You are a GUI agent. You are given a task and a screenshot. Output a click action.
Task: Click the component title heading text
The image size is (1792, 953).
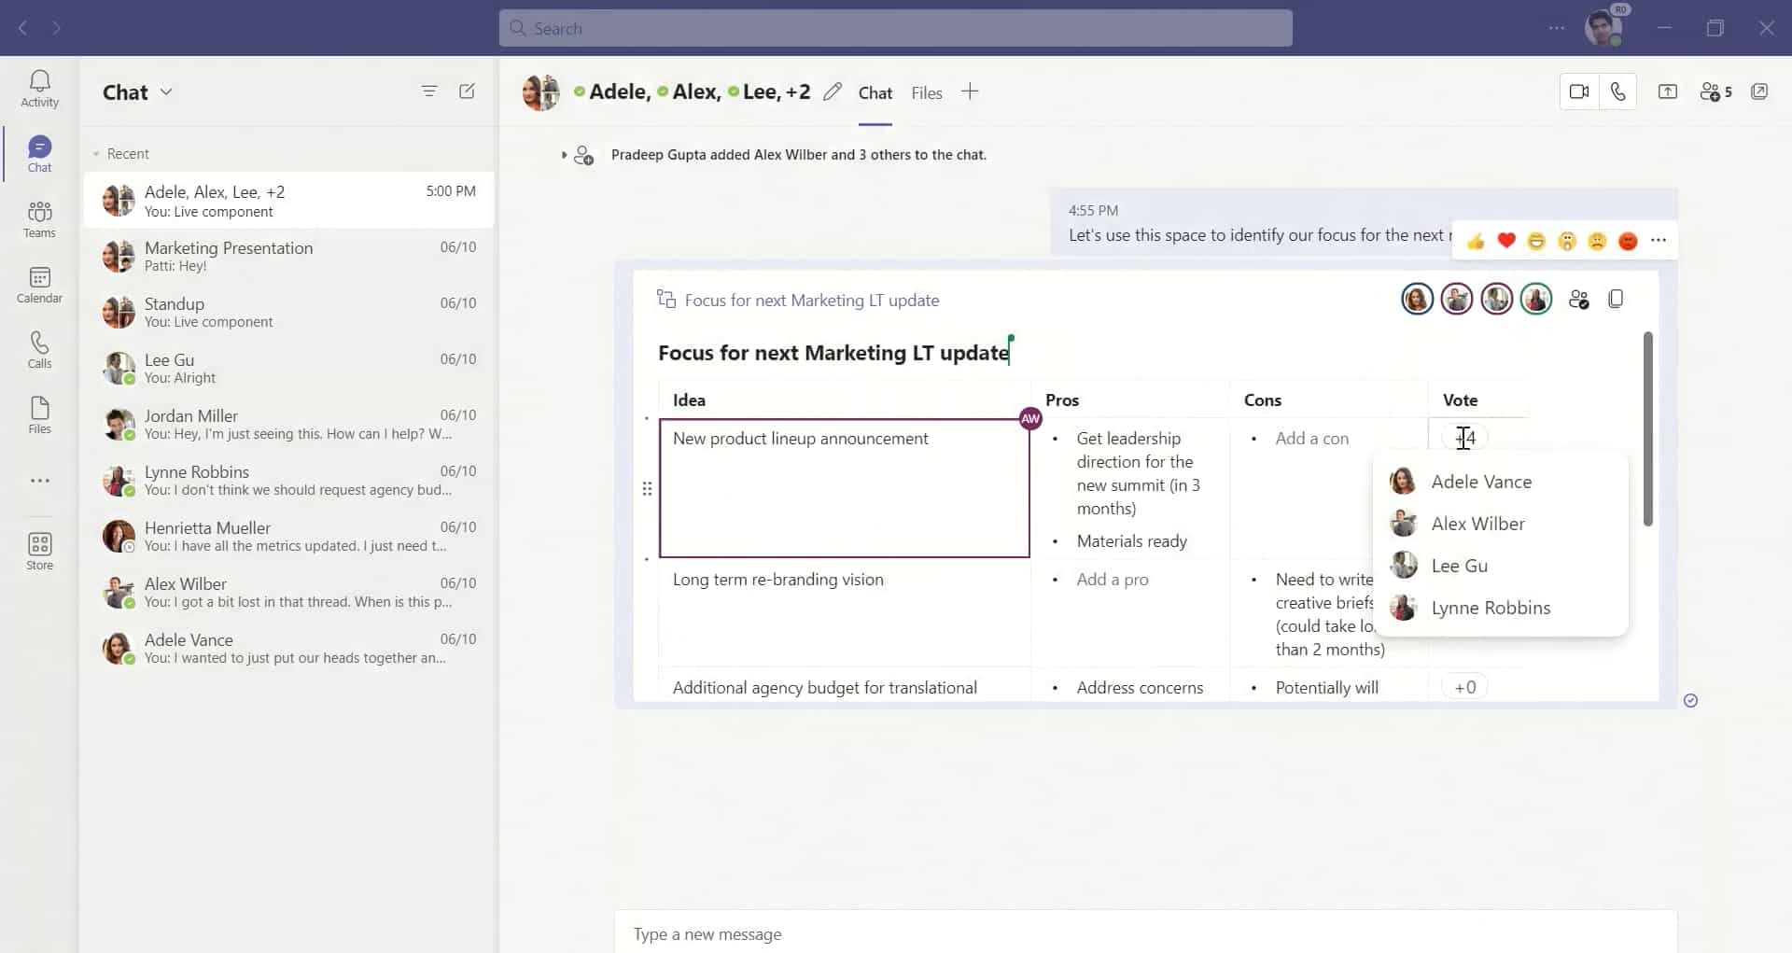[x=833, y=353]
